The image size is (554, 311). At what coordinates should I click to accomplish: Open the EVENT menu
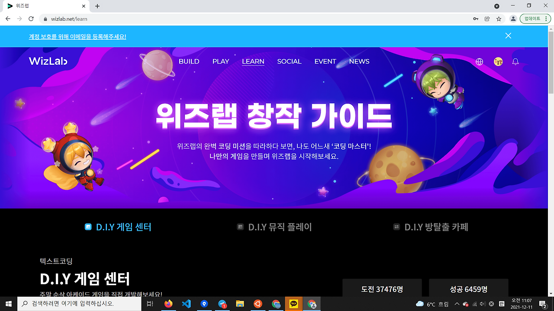[x=325, y=61]
